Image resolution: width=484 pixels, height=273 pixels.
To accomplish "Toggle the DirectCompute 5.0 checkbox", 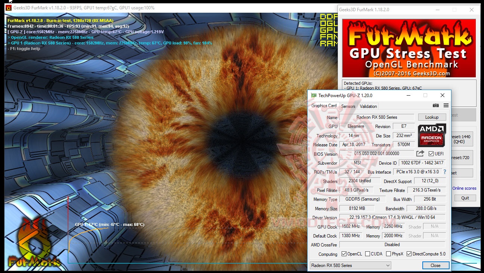I will point(409,254).
